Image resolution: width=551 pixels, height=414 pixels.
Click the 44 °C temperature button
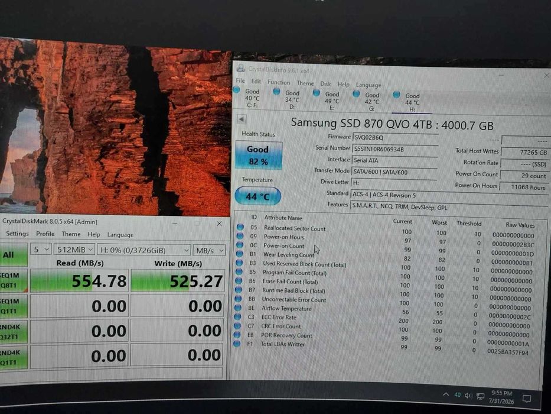coord(257,196)
